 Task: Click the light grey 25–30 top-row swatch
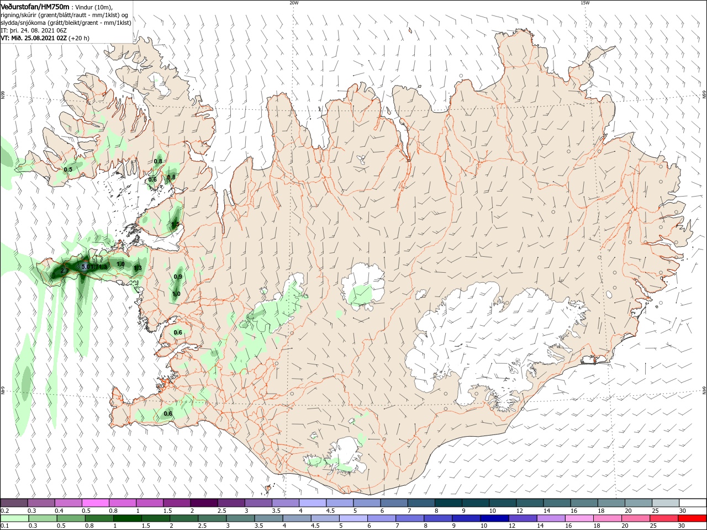click(x=666, y=503)
